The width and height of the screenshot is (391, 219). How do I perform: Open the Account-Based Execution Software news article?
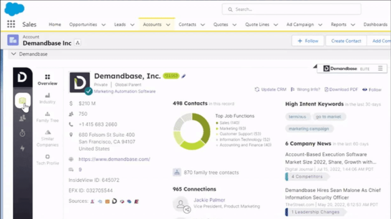[x=331, y=158]
